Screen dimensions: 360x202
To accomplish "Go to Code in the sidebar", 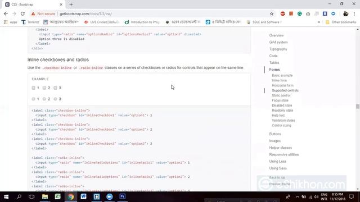I will click(273, 56).
